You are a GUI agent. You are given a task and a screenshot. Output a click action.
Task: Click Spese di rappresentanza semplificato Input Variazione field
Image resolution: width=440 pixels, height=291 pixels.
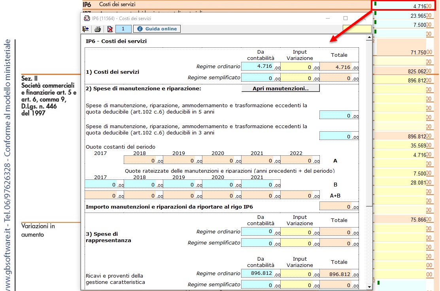pyautogui.click(x=300, y=243)
